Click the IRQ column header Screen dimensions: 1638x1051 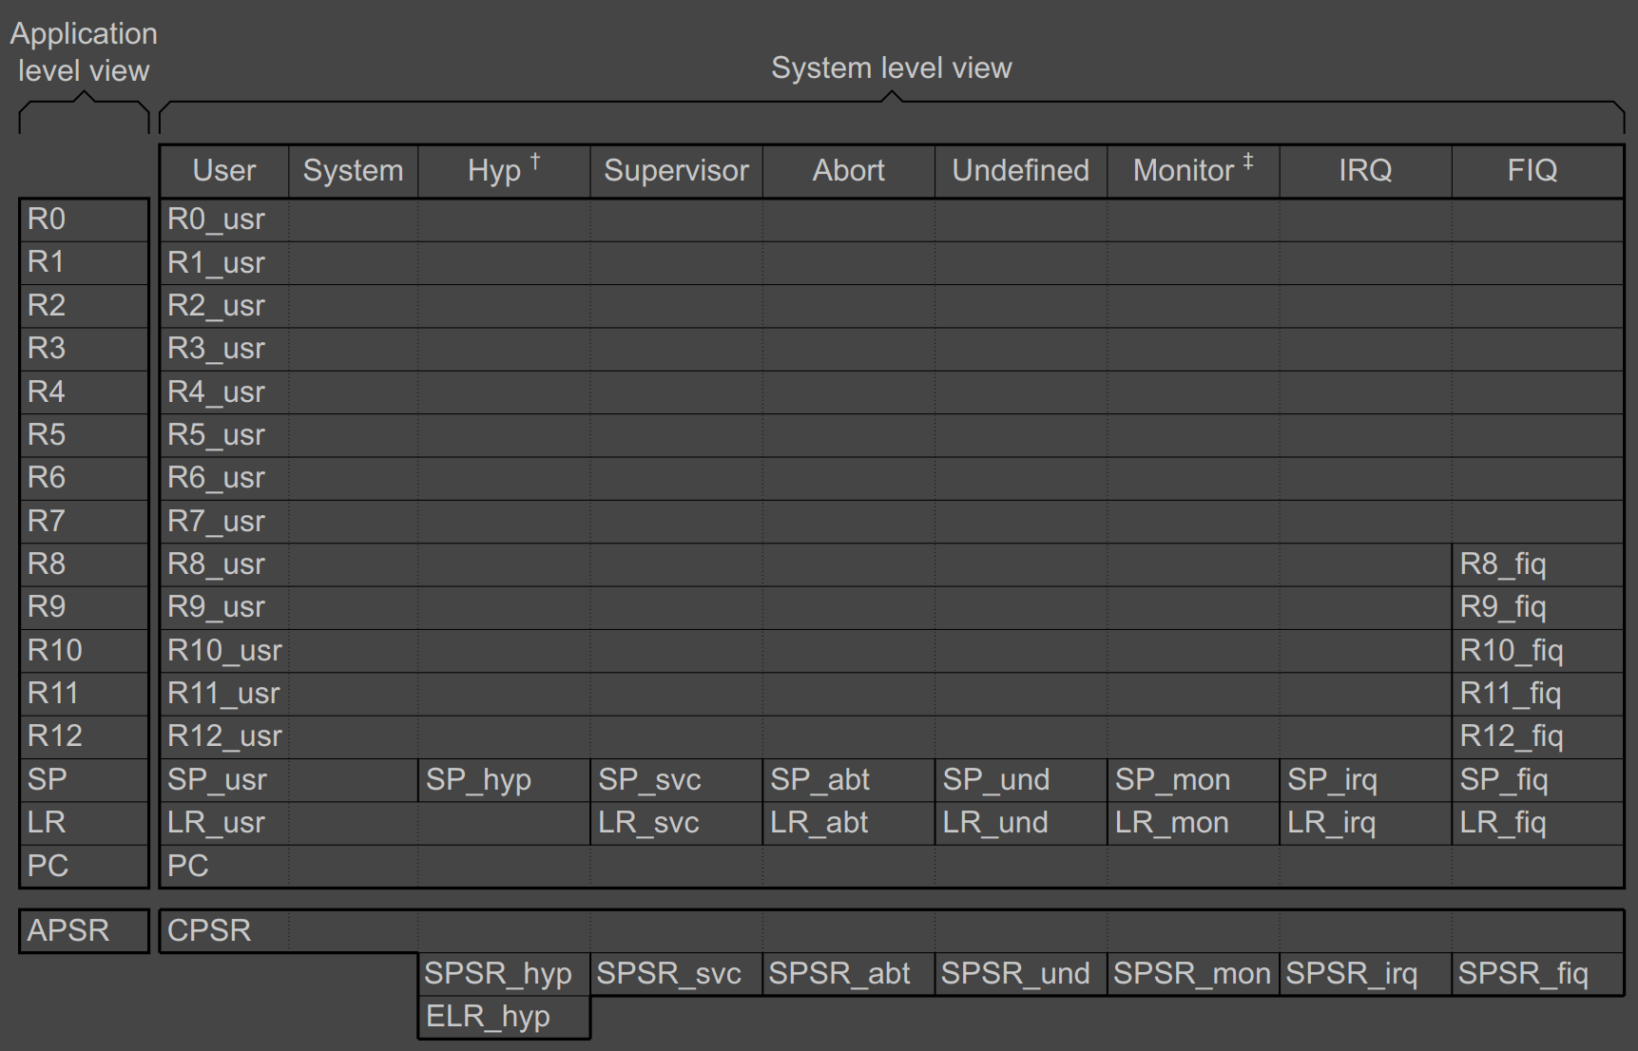[x=1365, y=171]
